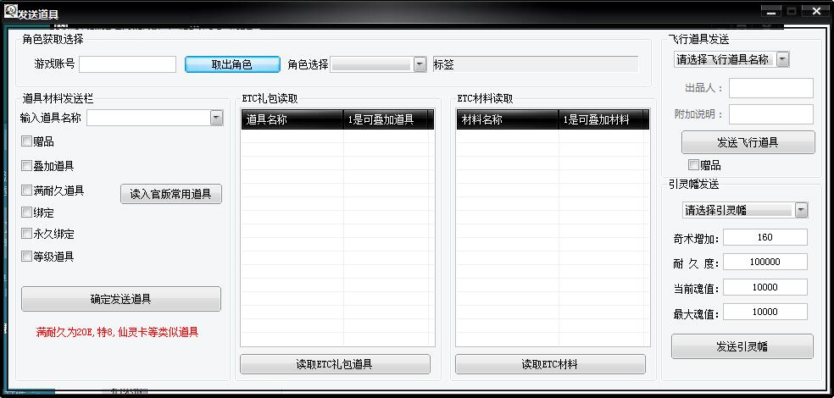Click 确定发送道具 button

click(x=120, y=299)
